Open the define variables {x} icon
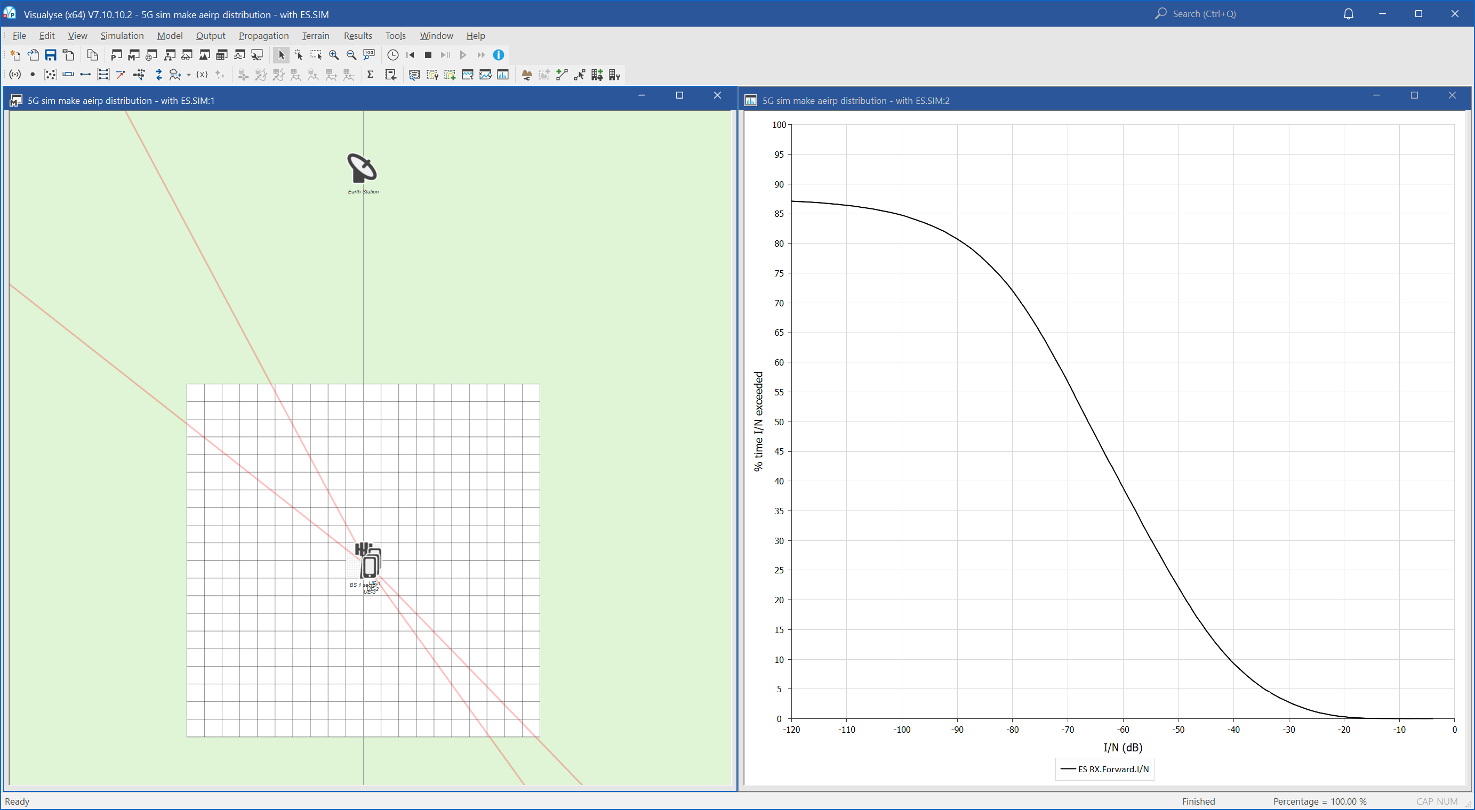Viewport: 1475px width, 810px height. pyautogui.click(x=202, y=75)
